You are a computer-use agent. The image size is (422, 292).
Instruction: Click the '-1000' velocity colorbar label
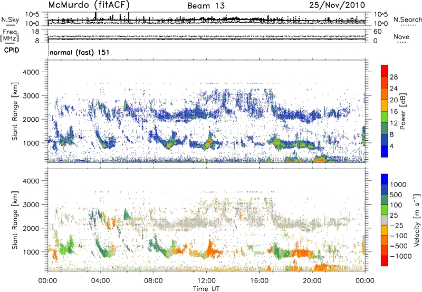point(400,256)
